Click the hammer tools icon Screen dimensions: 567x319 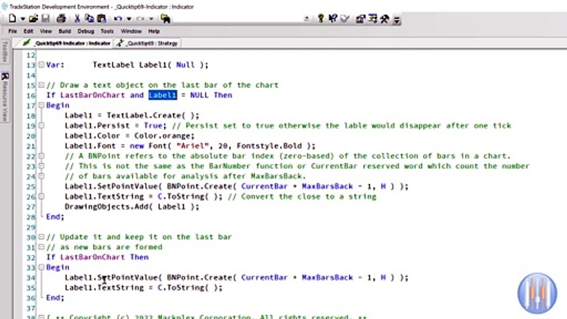point(384,19)
